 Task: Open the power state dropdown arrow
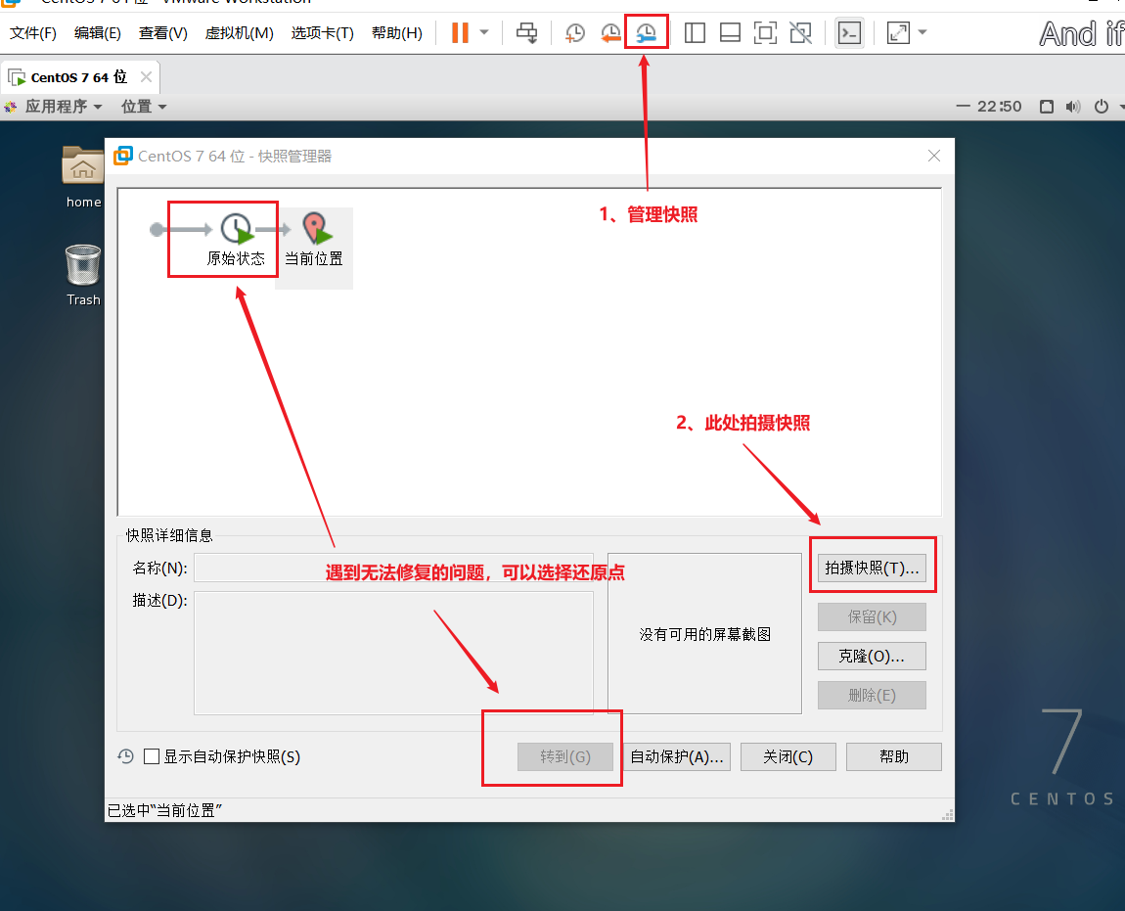(483, 32)
